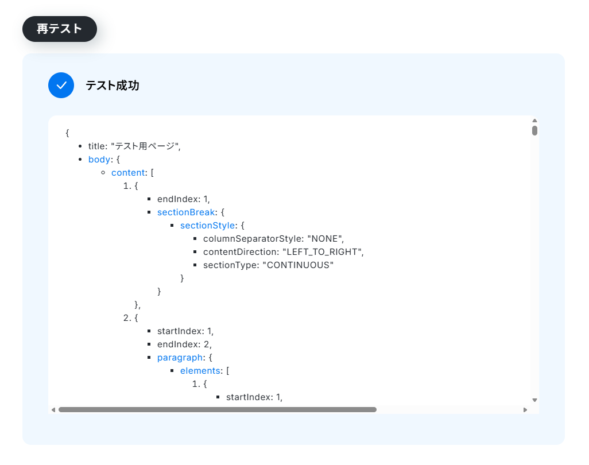Collapse the sectionBreak key

pyautogui.click(x=186, y=212)
